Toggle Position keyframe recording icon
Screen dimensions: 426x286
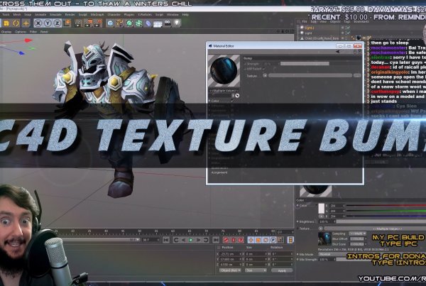point(251,240)
